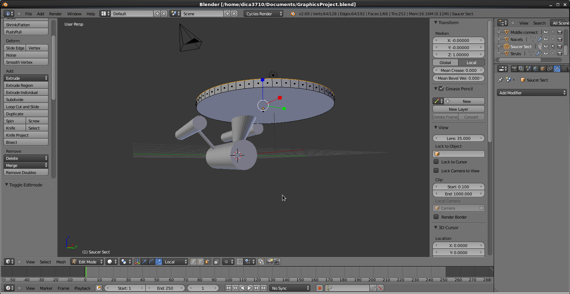Toggle visibility eye for Middle connect
Image resolution: width=570 pixels, height=294 pixels.
545,32
